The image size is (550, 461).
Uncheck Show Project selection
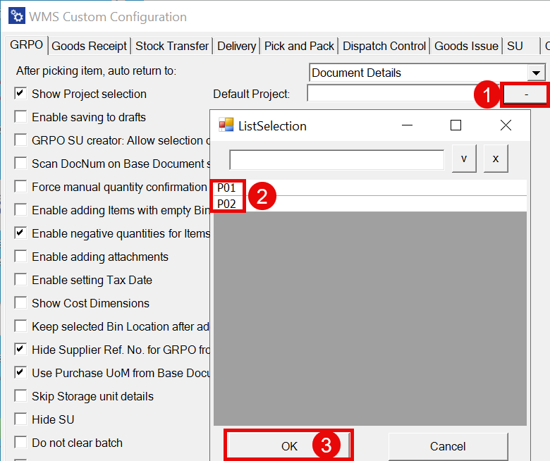[20, 94]
